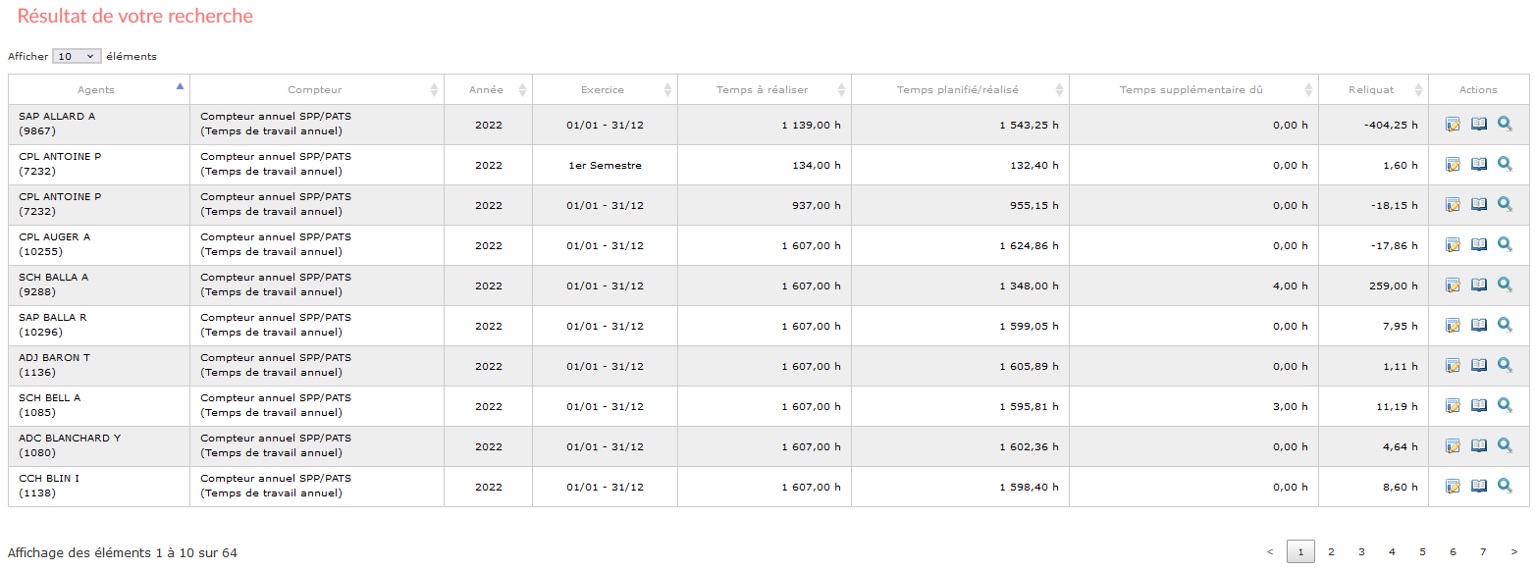This screenshot has height=570, width=1535.
Task: Sort by Compteur column header
Action: (x=317, y=89)
